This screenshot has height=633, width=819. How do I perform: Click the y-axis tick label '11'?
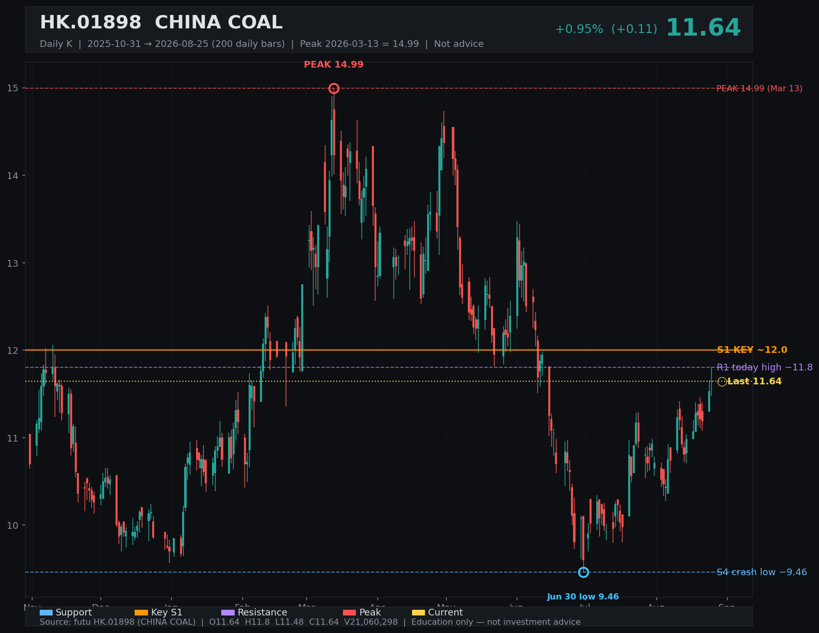(12, 438)
